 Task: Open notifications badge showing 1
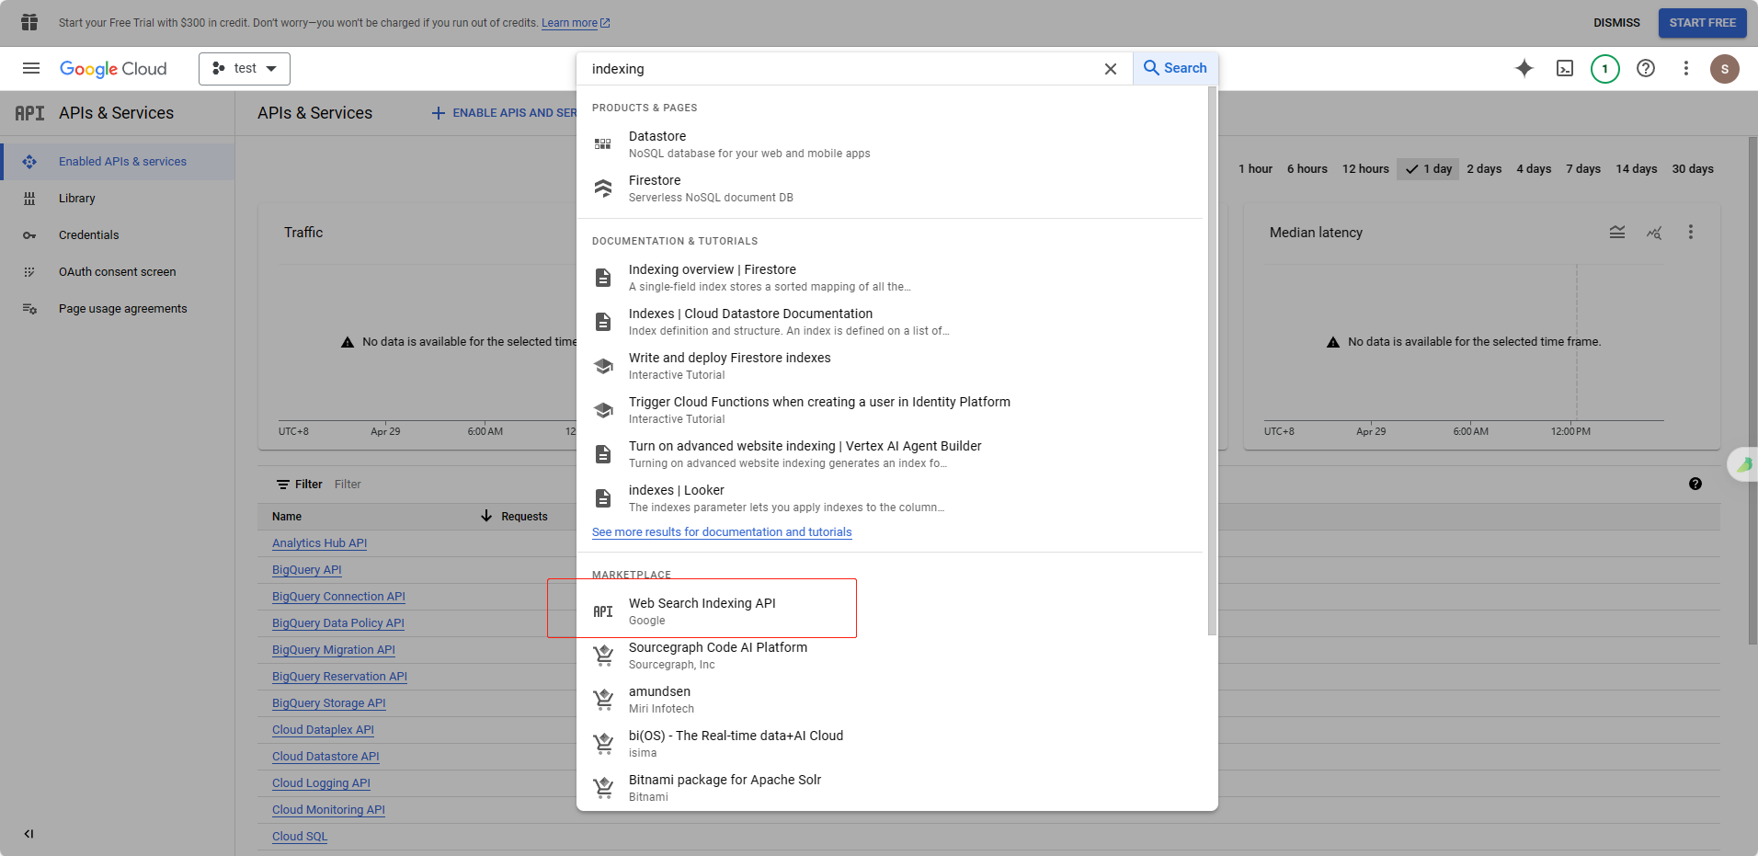1605,68
